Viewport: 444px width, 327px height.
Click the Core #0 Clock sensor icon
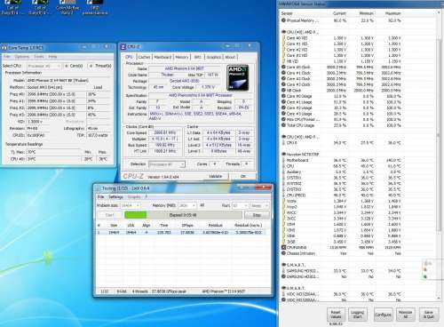click(x=283, y=67)
